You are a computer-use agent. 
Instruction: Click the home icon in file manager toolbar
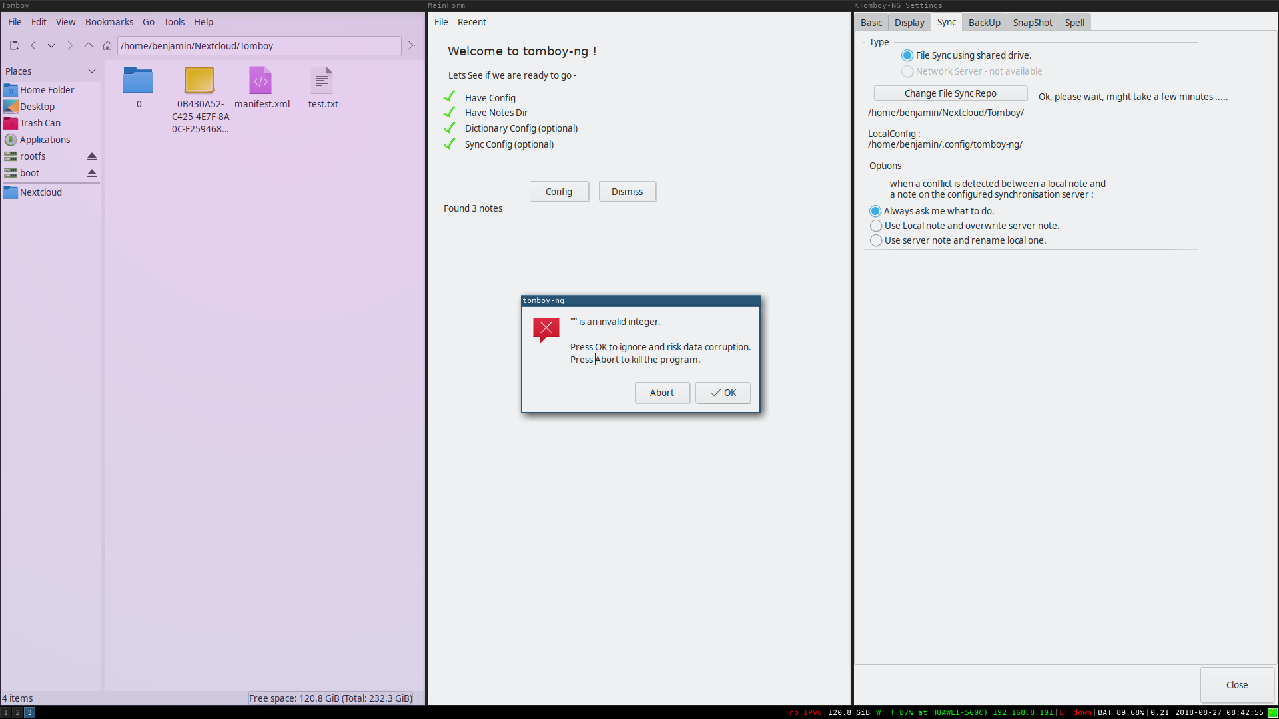click(107, 45)
